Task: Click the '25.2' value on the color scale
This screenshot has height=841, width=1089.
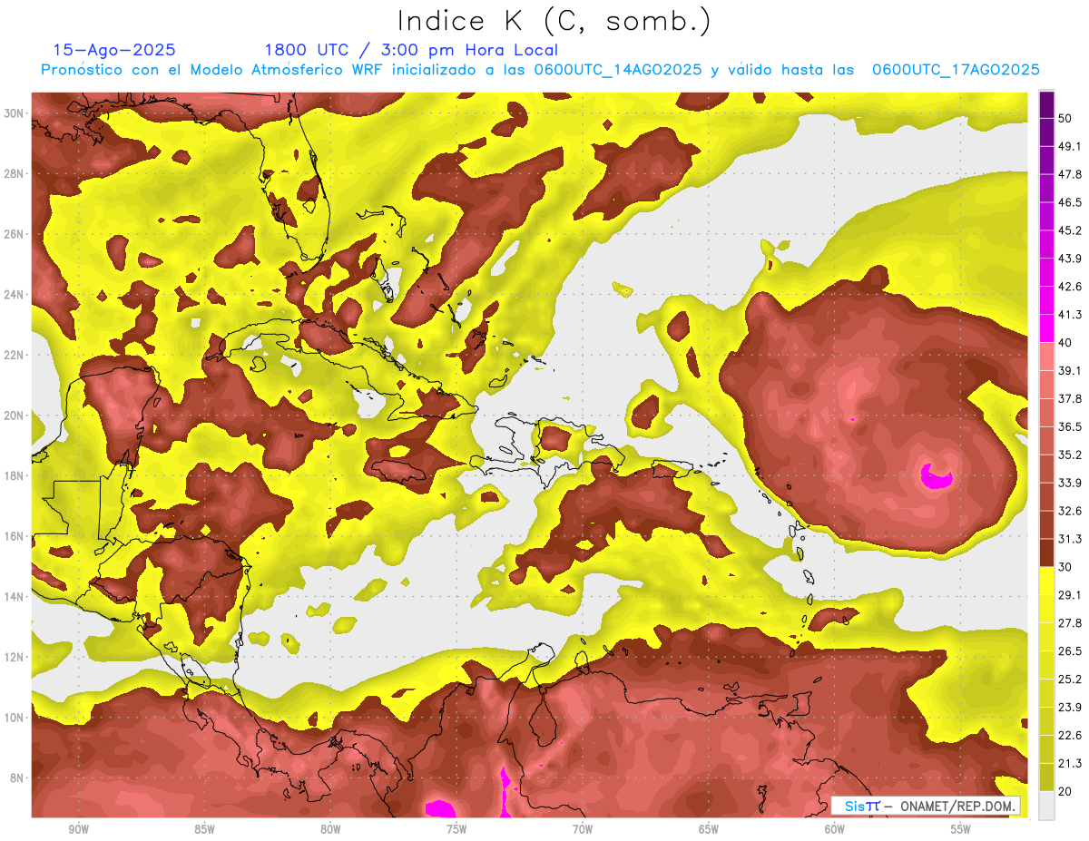Action: 1069,680
